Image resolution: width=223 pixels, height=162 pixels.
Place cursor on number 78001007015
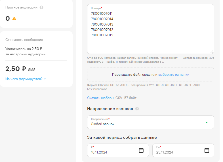102,35
